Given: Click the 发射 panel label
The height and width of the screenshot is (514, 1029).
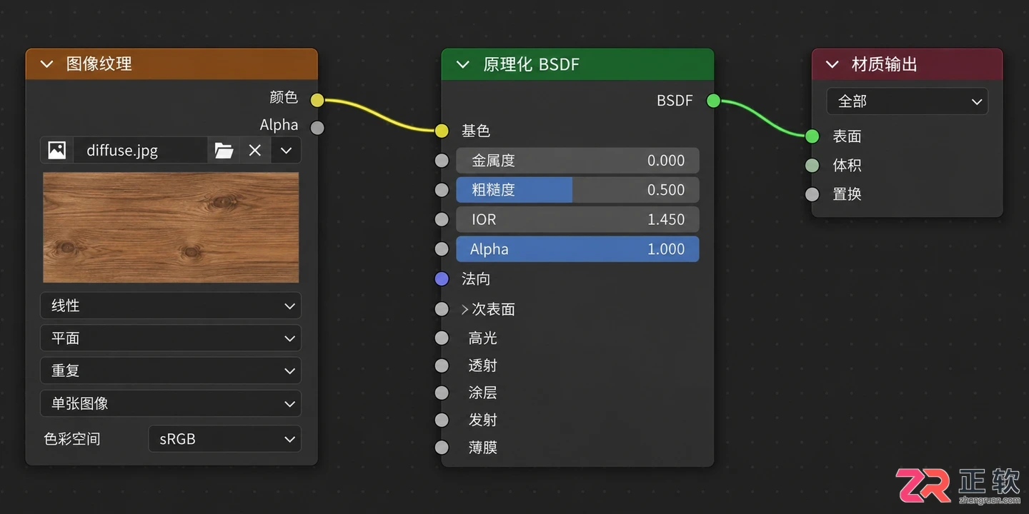Looking at the screenshot, I should [x=483, y=420].
